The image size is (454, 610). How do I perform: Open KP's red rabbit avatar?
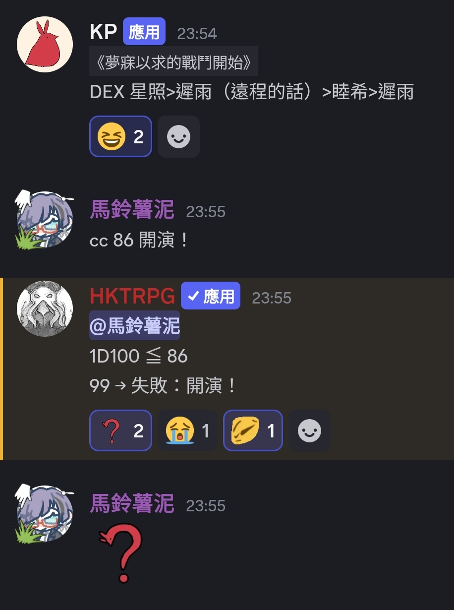coord(45,45)
